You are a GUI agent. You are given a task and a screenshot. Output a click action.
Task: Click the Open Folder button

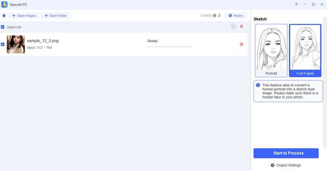[x=56, y=15]
